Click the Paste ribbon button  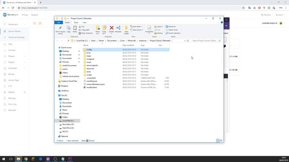(75, 29)
